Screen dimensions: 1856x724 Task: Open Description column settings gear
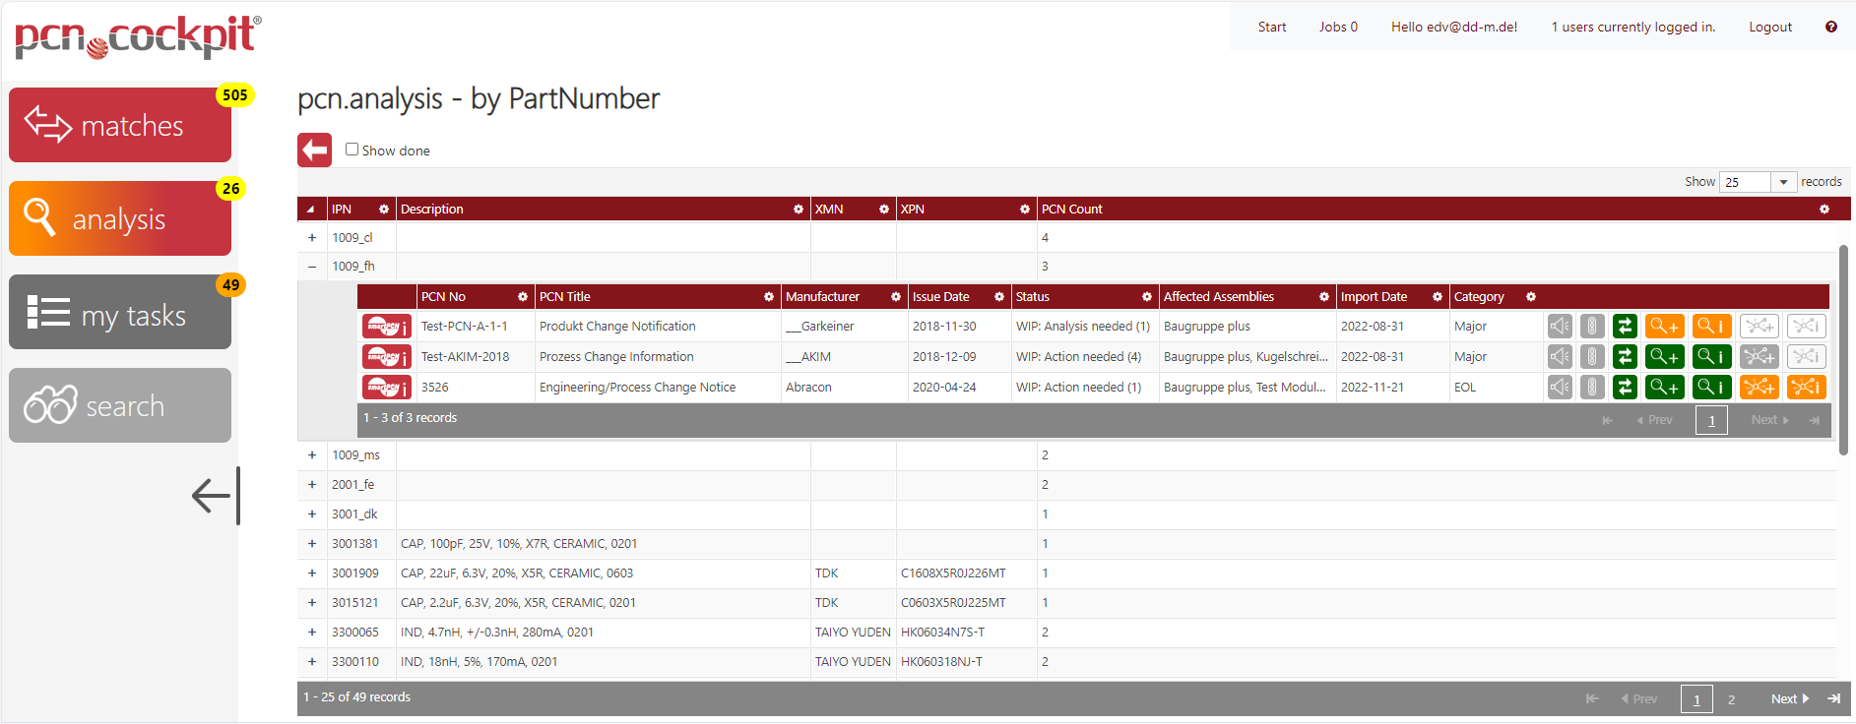(x=798, y=210)
